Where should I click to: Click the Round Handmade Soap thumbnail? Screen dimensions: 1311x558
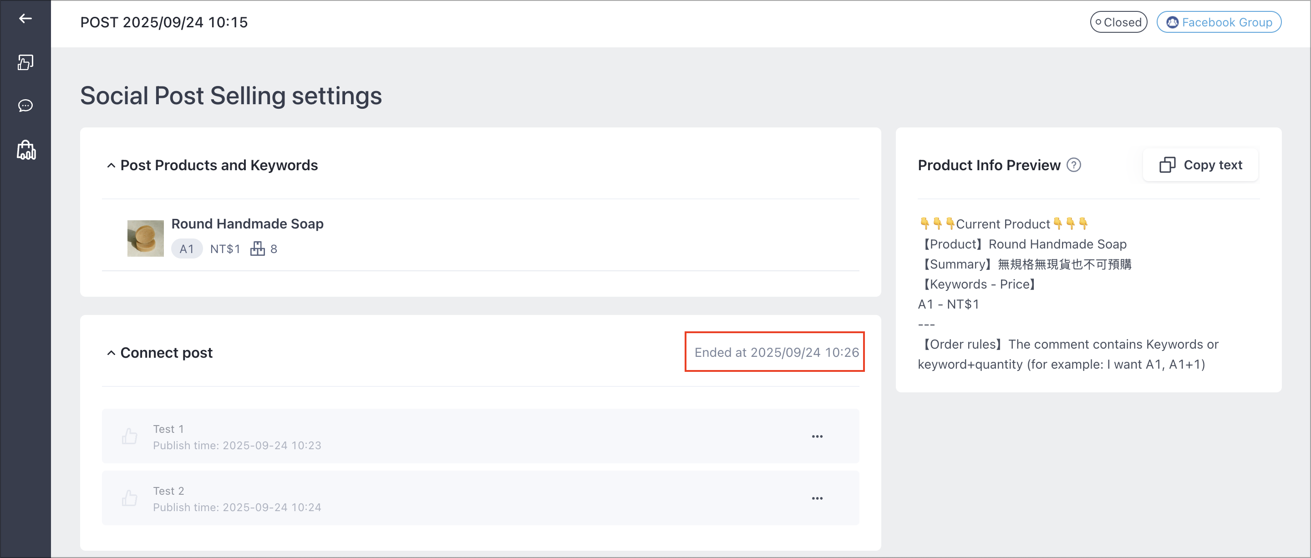(x=146, y=238)
